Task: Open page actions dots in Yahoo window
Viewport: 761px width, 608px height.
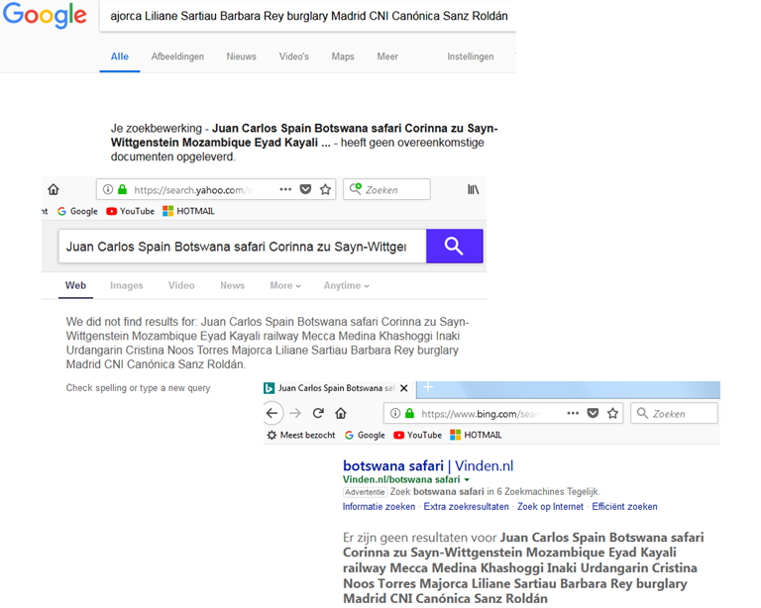Action: pos(285,189)
